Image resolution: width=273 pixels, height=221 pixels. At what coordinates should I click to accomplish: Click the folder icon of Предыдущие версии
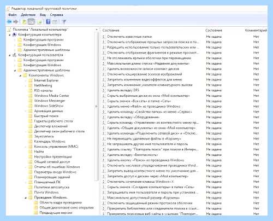[36, 213]
